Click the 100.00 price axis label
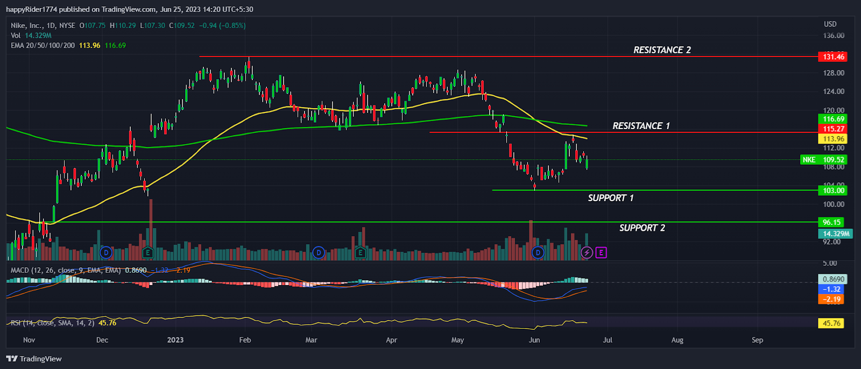The width and height of the screenshot is (861, 369). coord(834,204)
